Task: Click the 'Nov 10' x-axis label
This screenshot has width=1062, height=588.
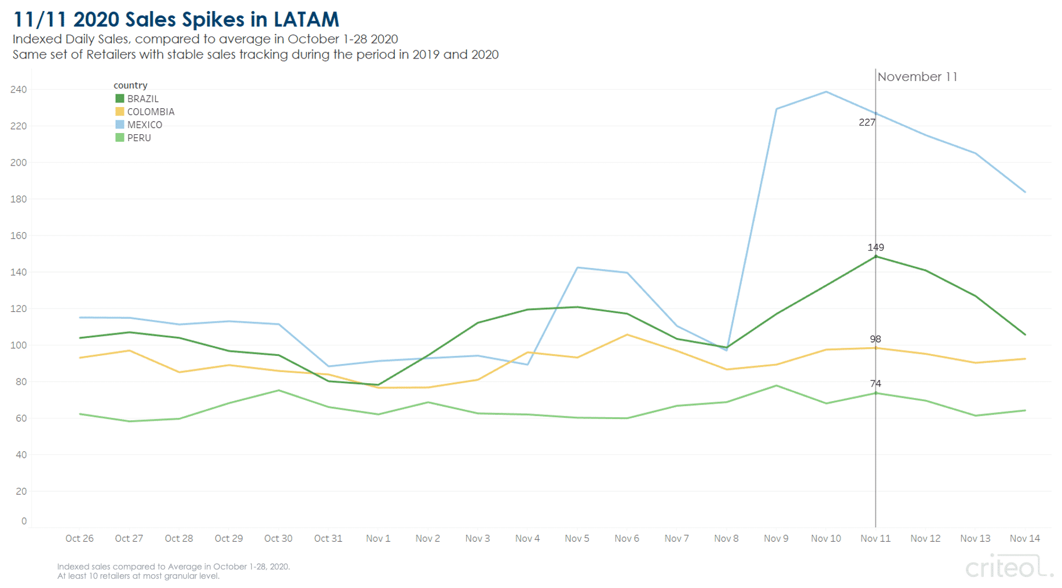Action: click(826, 538)
